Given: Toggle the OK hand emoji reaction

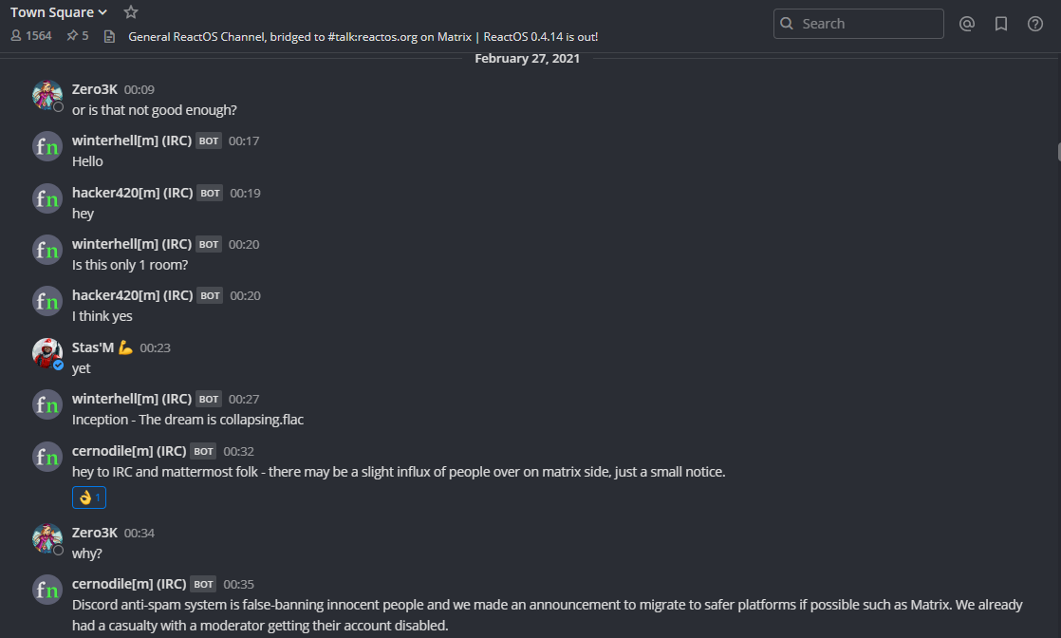Looking at the screenshot, I should [x=89, y=497].
